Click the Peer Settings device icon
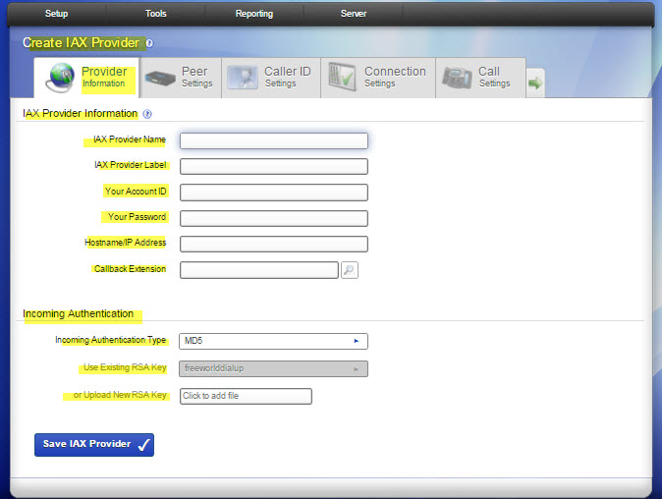The image size is (662, 499). (x=160, y=79)
